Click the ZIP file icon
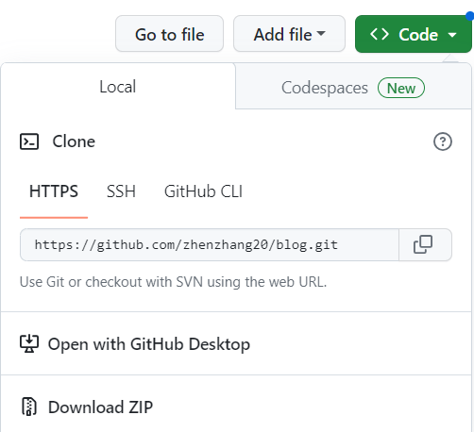Viewport: 474px width, 432px height. click(29, 407)
